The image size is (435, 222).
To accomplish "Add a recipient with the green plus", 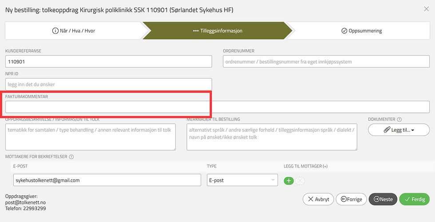I will point(289,181).
